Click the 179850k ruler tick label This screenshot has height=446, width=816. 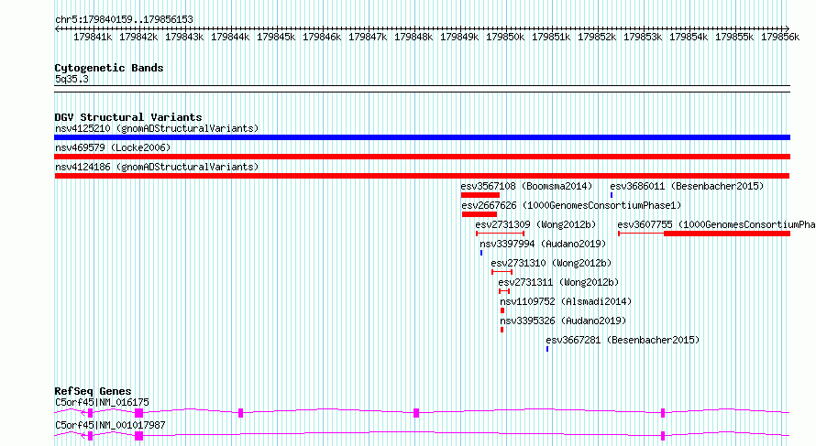click(505, 37)
